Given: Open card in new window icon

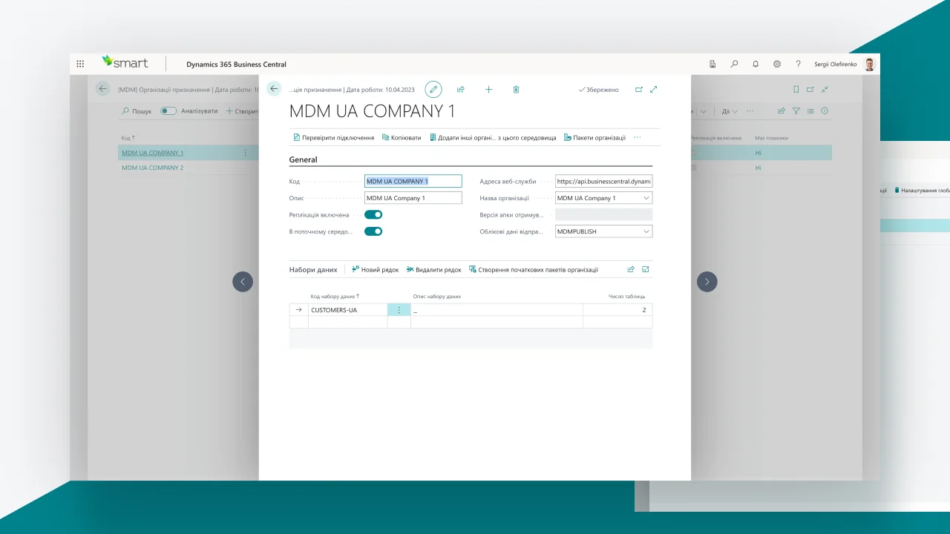Looking at the screenshot, I should 639,89.
